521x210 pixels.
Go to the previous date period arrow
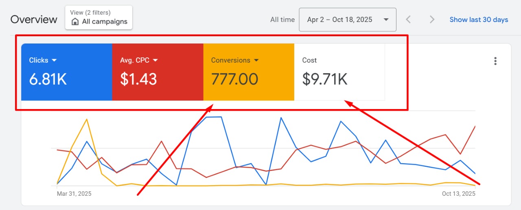click(x=408, y=20)
